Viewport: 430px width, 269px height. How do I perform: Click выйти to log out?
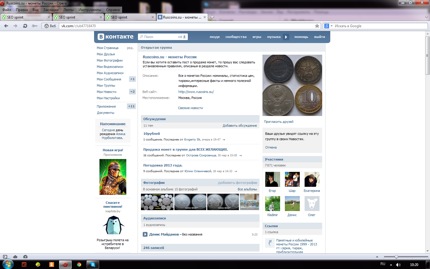(320, 37)
